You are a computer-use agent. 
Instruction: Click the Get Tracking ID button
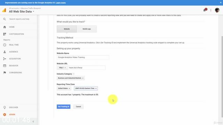pos(63,107)
